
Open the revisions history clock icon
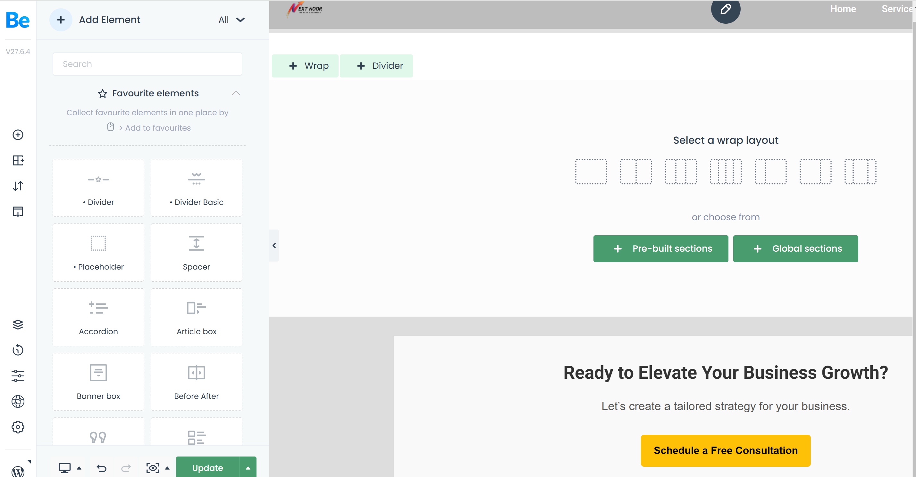tap(18, 350)
